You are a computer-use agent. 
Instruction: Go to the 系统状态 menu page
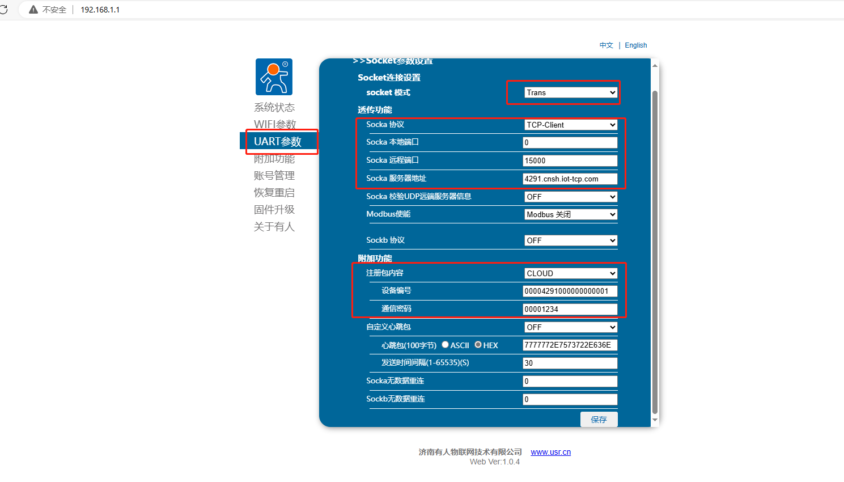[x=274, y=108]
